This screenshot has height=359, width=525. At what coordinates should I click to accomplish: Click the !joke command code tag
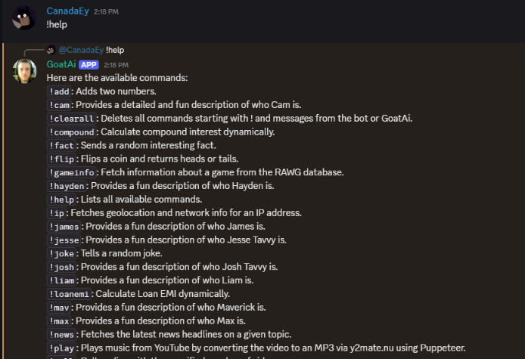tap(62, 253)
